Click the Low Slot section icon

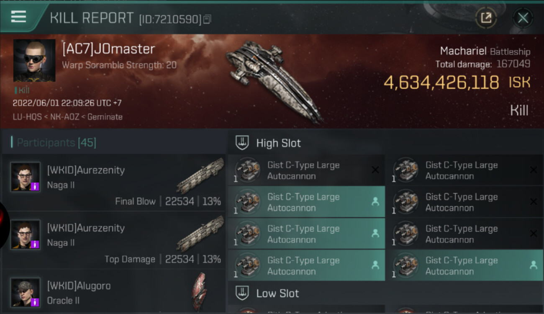pos(243,293)
